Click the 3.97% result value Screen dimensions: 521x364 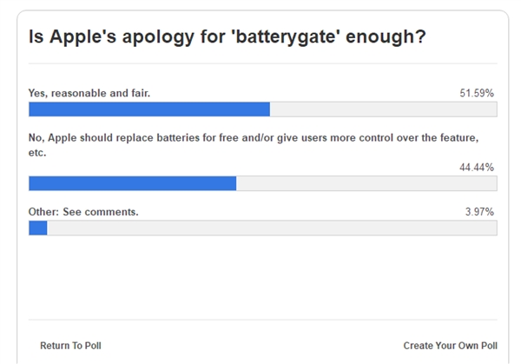[x=480, y=211]
